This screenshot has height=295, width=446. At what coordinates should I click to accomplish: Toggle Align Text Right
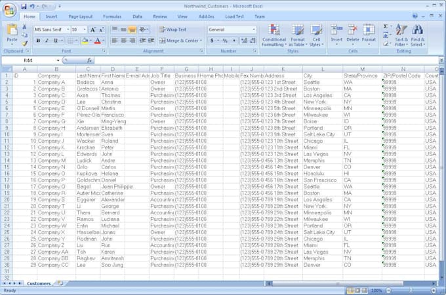click(132, 41)
